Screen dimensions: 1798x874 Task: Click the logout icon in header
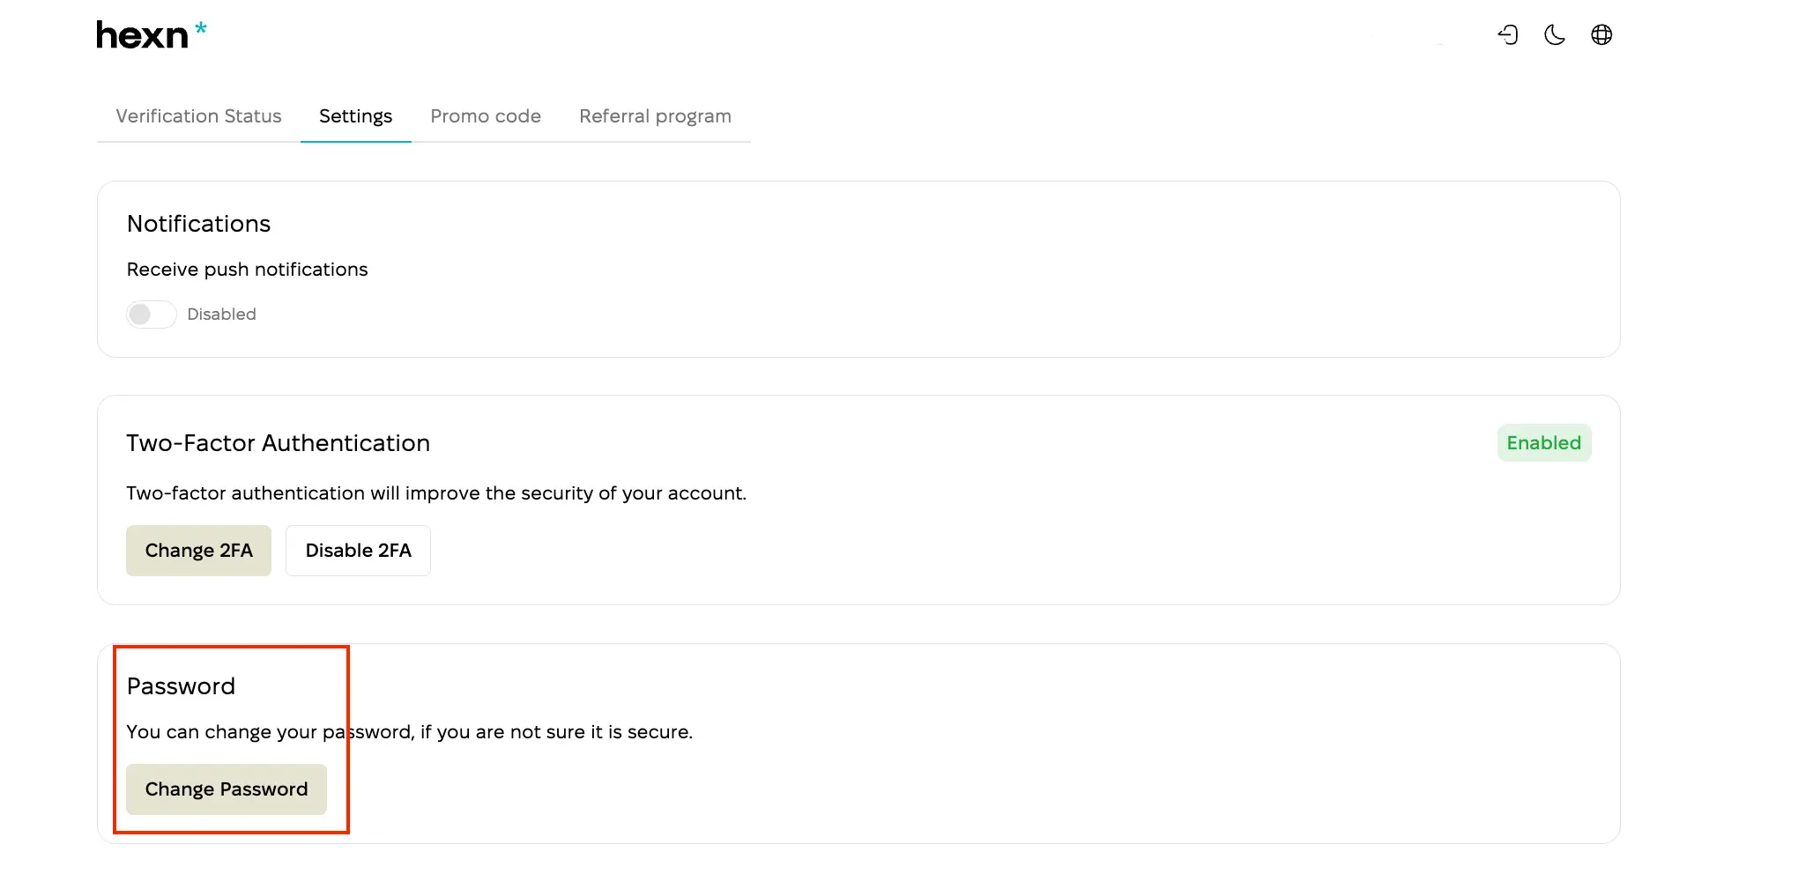click(1508, 34)
